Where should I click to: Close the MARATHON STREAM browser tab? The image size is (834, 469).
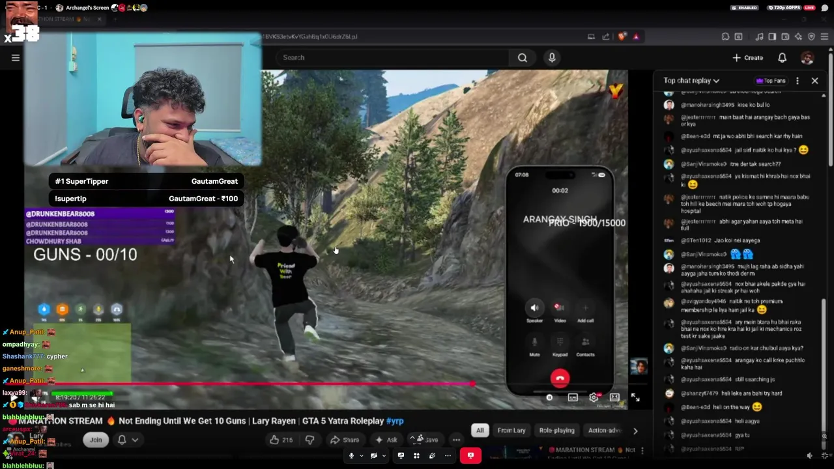pyautogui.click(x=100, y=19)
